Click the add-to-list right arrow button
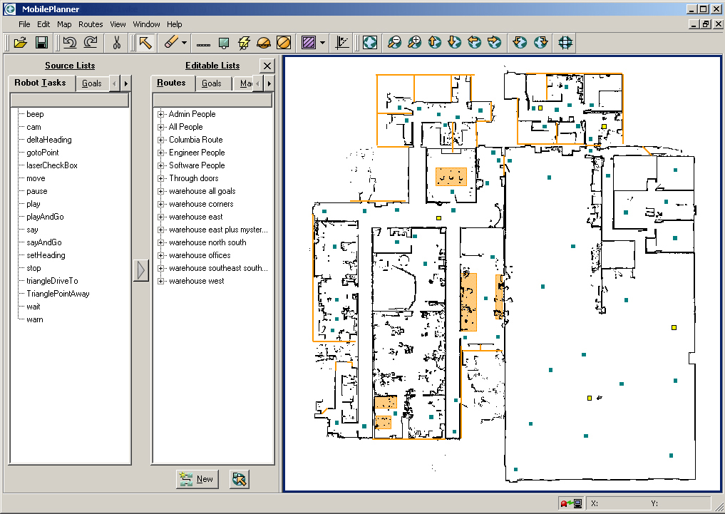 (141, 270)
